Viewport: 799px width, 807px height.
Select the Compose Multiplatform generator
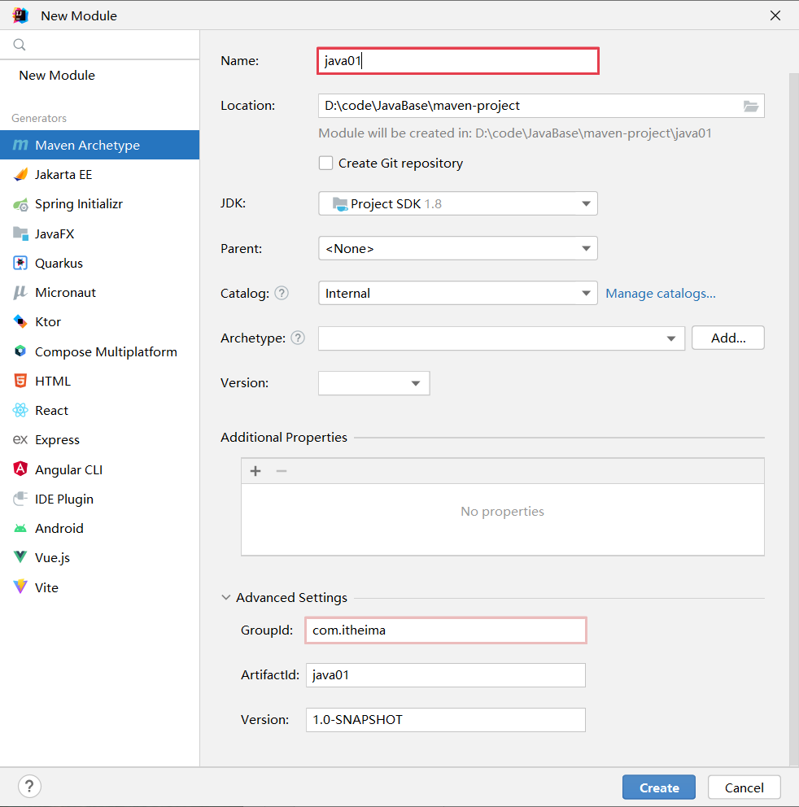click(x=106, y=351)
